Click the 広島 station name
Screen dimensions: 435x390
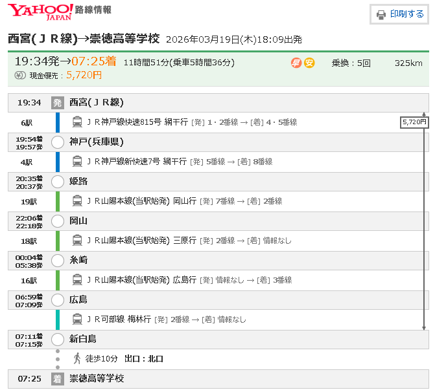[x=78, y=299]
